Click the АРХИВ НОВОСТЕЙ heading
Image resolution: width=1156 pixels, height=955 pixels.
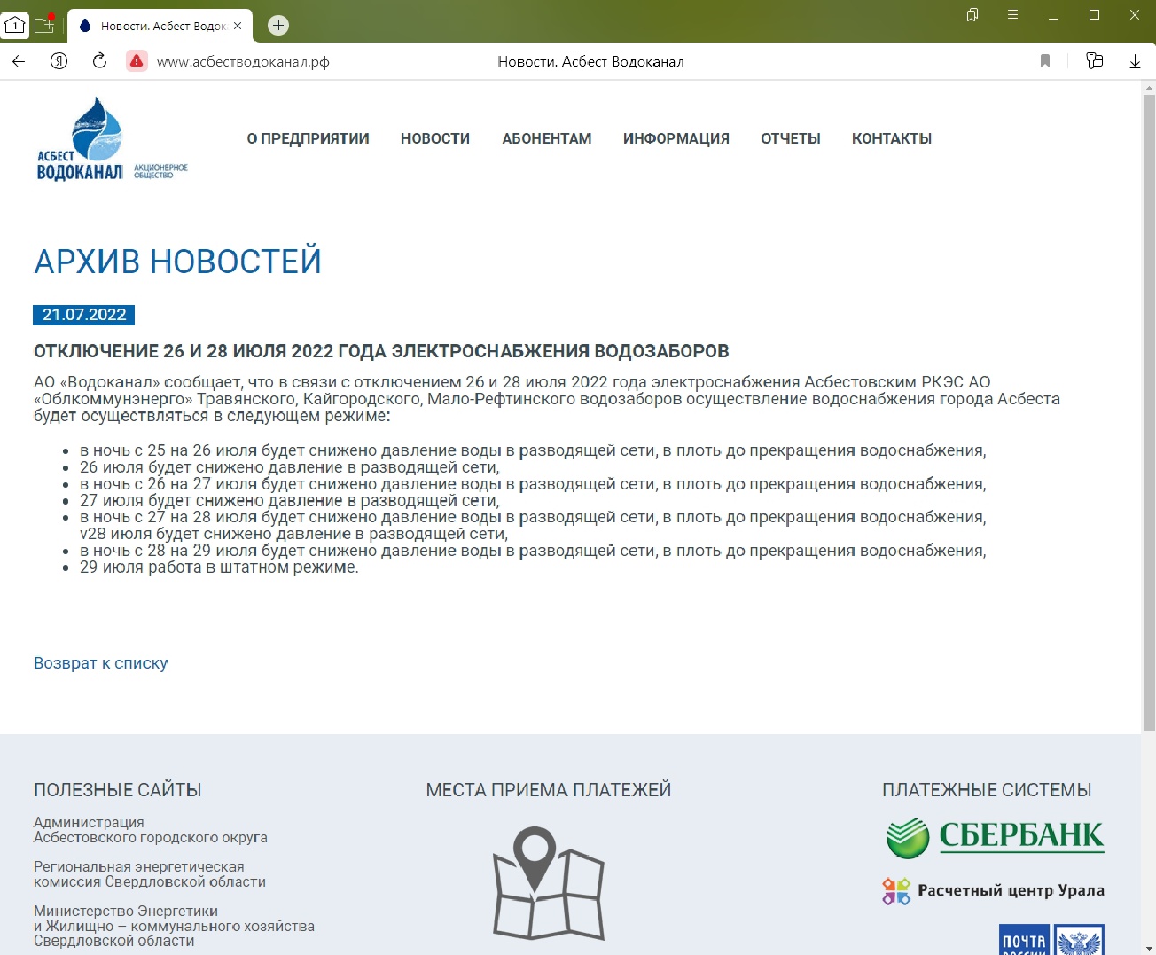point(177,262)
